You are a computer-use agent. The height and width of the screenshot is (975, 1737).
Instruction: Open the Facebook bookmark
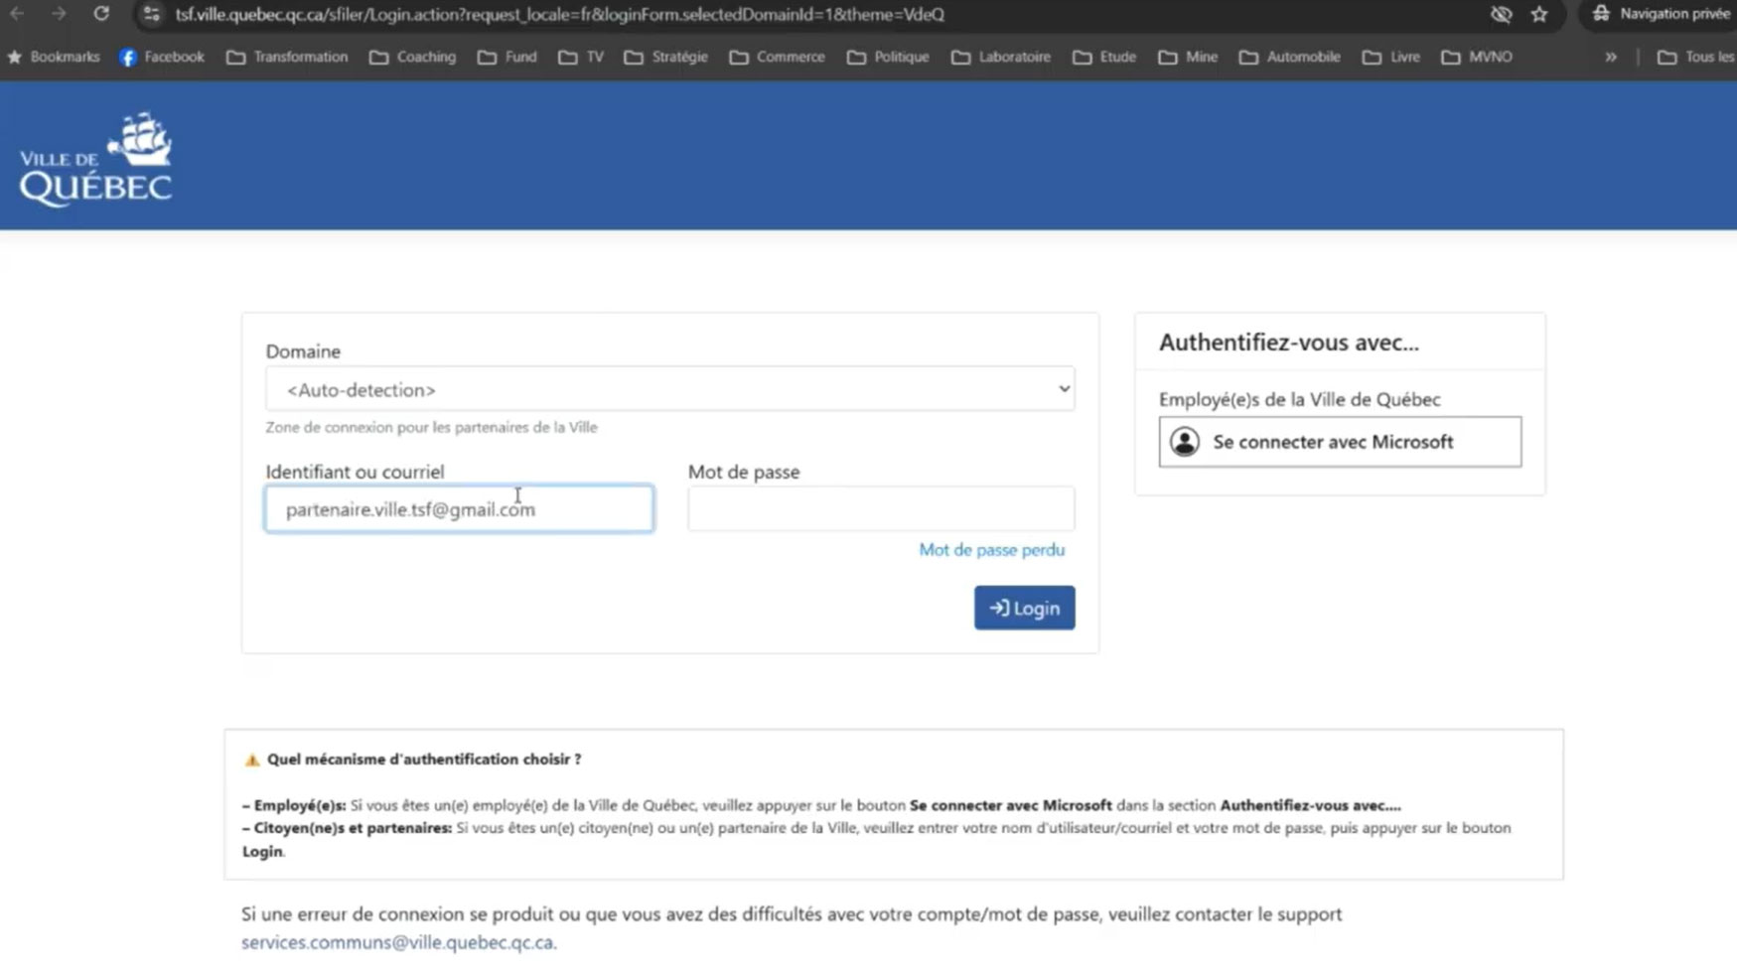click(x=161, y=57)
